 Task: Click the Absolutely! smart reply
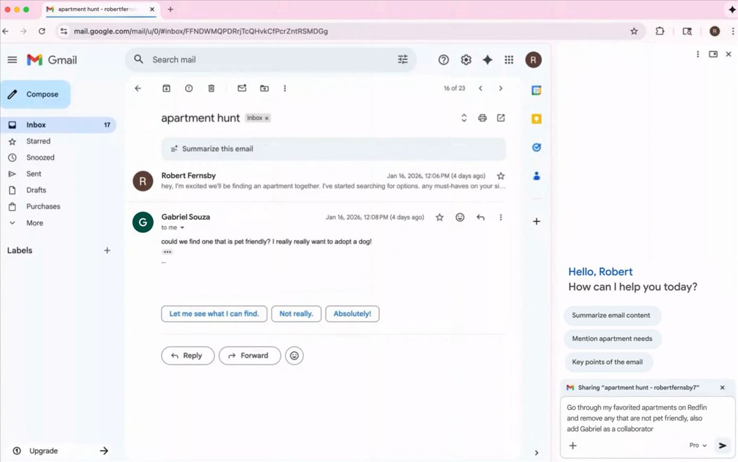[x=352, y=313]
